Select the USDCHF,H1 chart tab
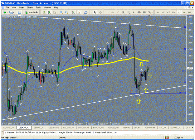 24,128
